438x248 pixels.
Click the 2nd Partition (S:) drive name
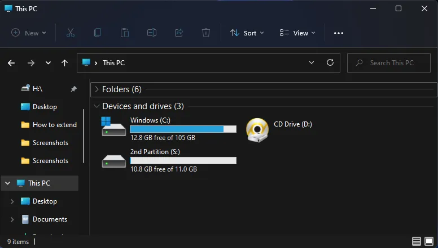coord(155,152)
